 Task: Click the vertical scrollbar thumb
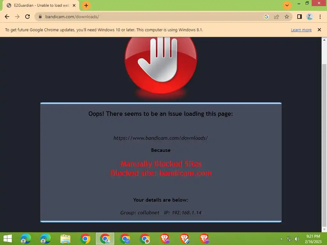324,145
